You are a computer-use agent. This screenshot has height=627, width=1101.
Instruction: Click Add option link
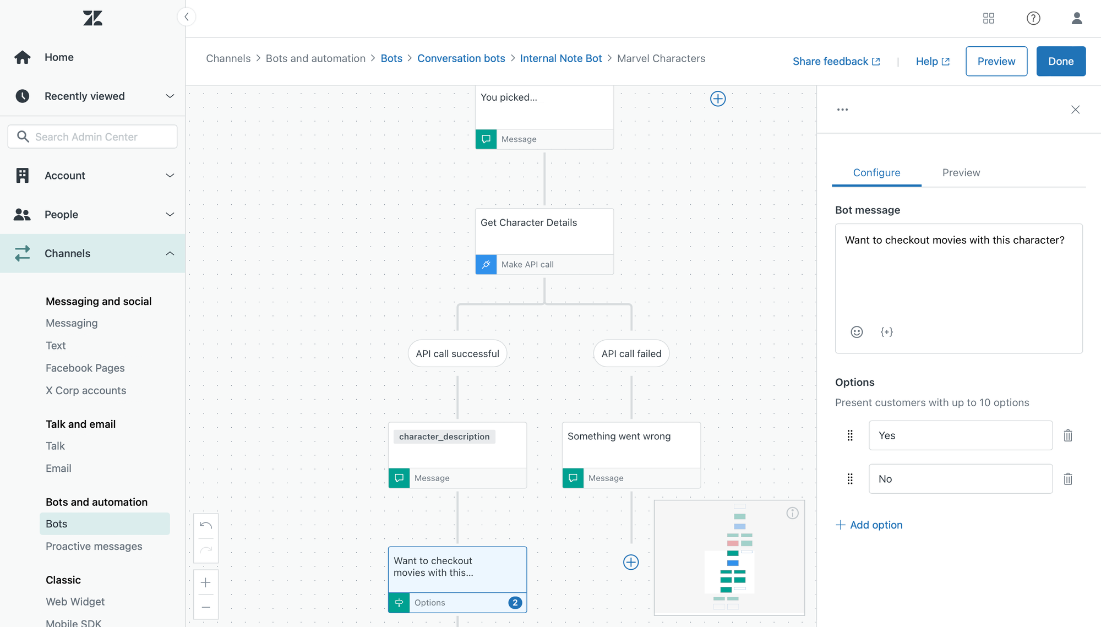point(869,525)
